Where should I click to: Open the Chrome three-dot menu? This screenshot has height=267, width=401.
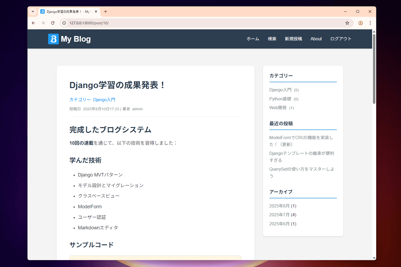tap(370, 23)
